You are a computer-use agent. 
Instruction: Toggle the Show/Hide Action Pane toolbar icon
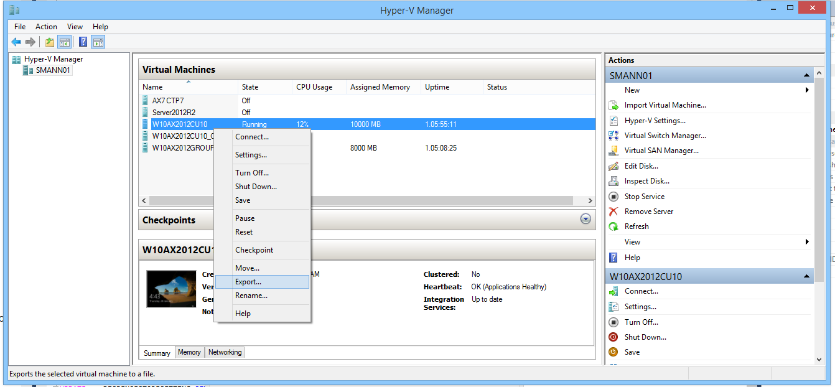click(98, 42)
